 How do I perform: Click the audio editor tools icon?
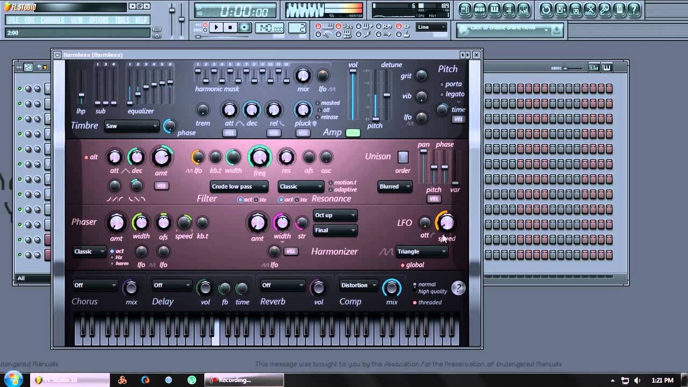[590, 9]
